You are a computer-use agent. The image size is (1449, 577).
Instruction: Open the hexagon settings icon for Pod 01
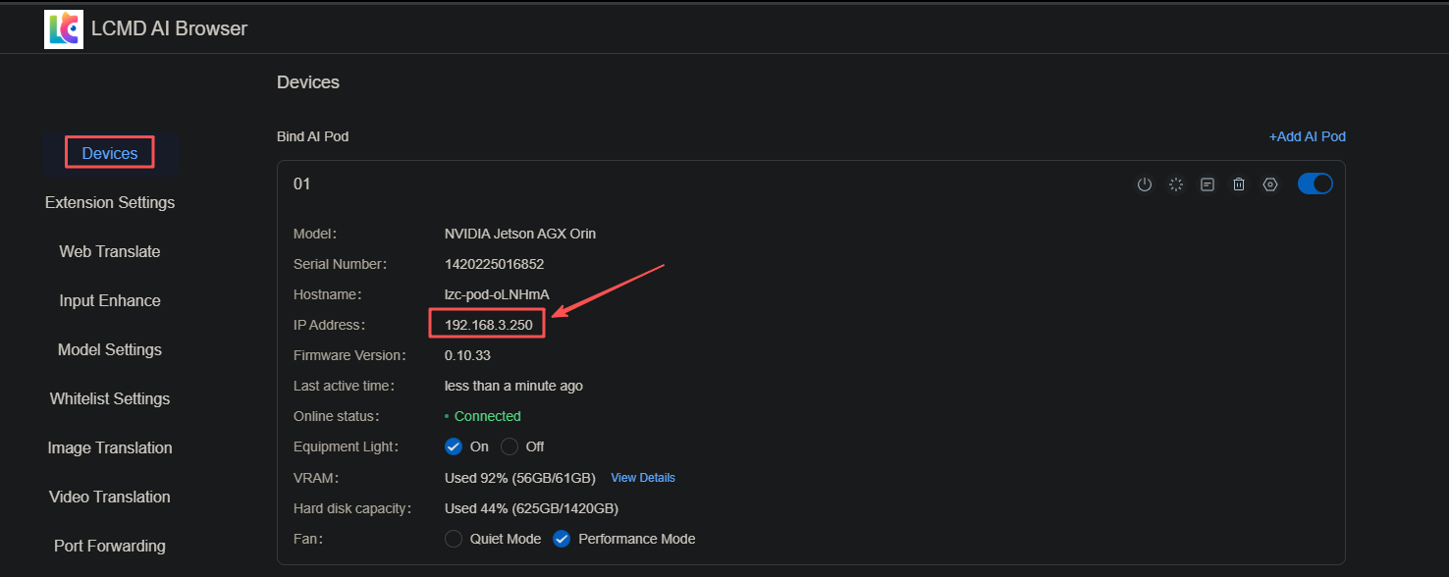pyautogui.click(x=1270, y=184)
